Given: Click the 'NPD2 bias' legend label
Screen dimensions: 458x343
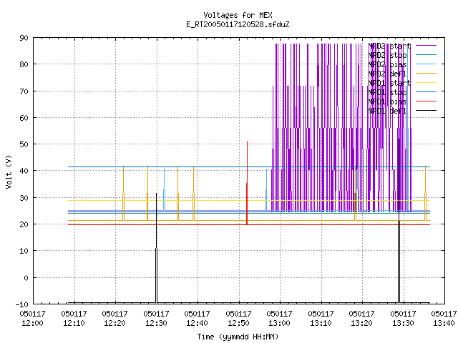Looking at the screenshot, I should [387, 64].
